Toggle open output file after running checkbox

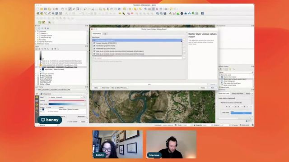coord(93,61)
